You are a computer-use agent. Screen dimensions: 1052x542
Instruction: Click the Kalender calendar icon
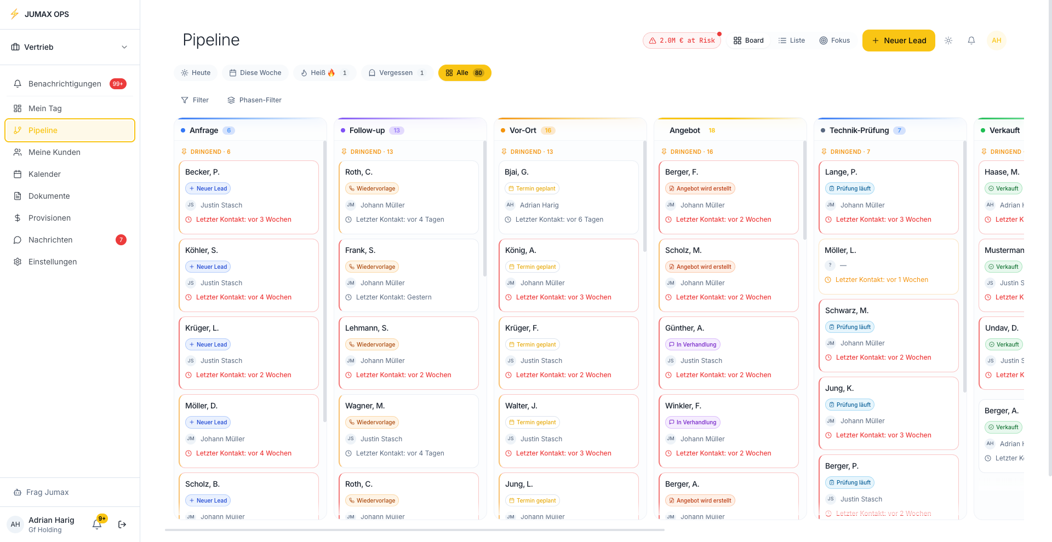point(18,174)
